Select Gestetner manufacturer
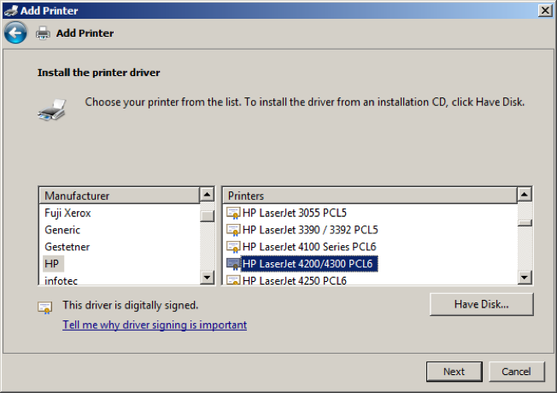 (x=67, y=247)
